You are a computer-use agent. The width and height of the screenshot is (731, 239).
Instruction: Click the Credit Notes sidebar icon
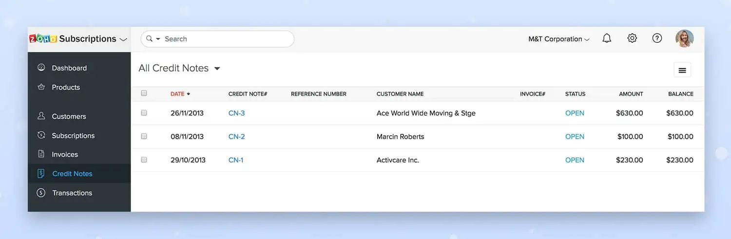point(41,173)
